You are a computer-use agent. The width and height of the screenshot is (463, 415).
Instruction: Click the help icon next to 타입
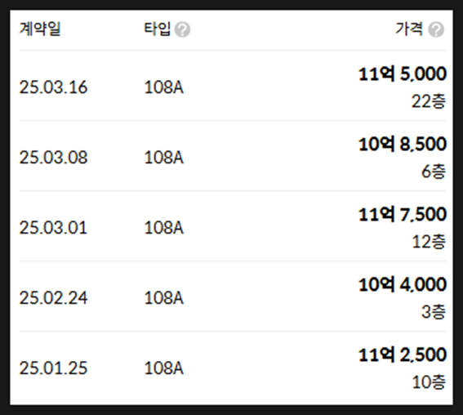pos(182,29)
